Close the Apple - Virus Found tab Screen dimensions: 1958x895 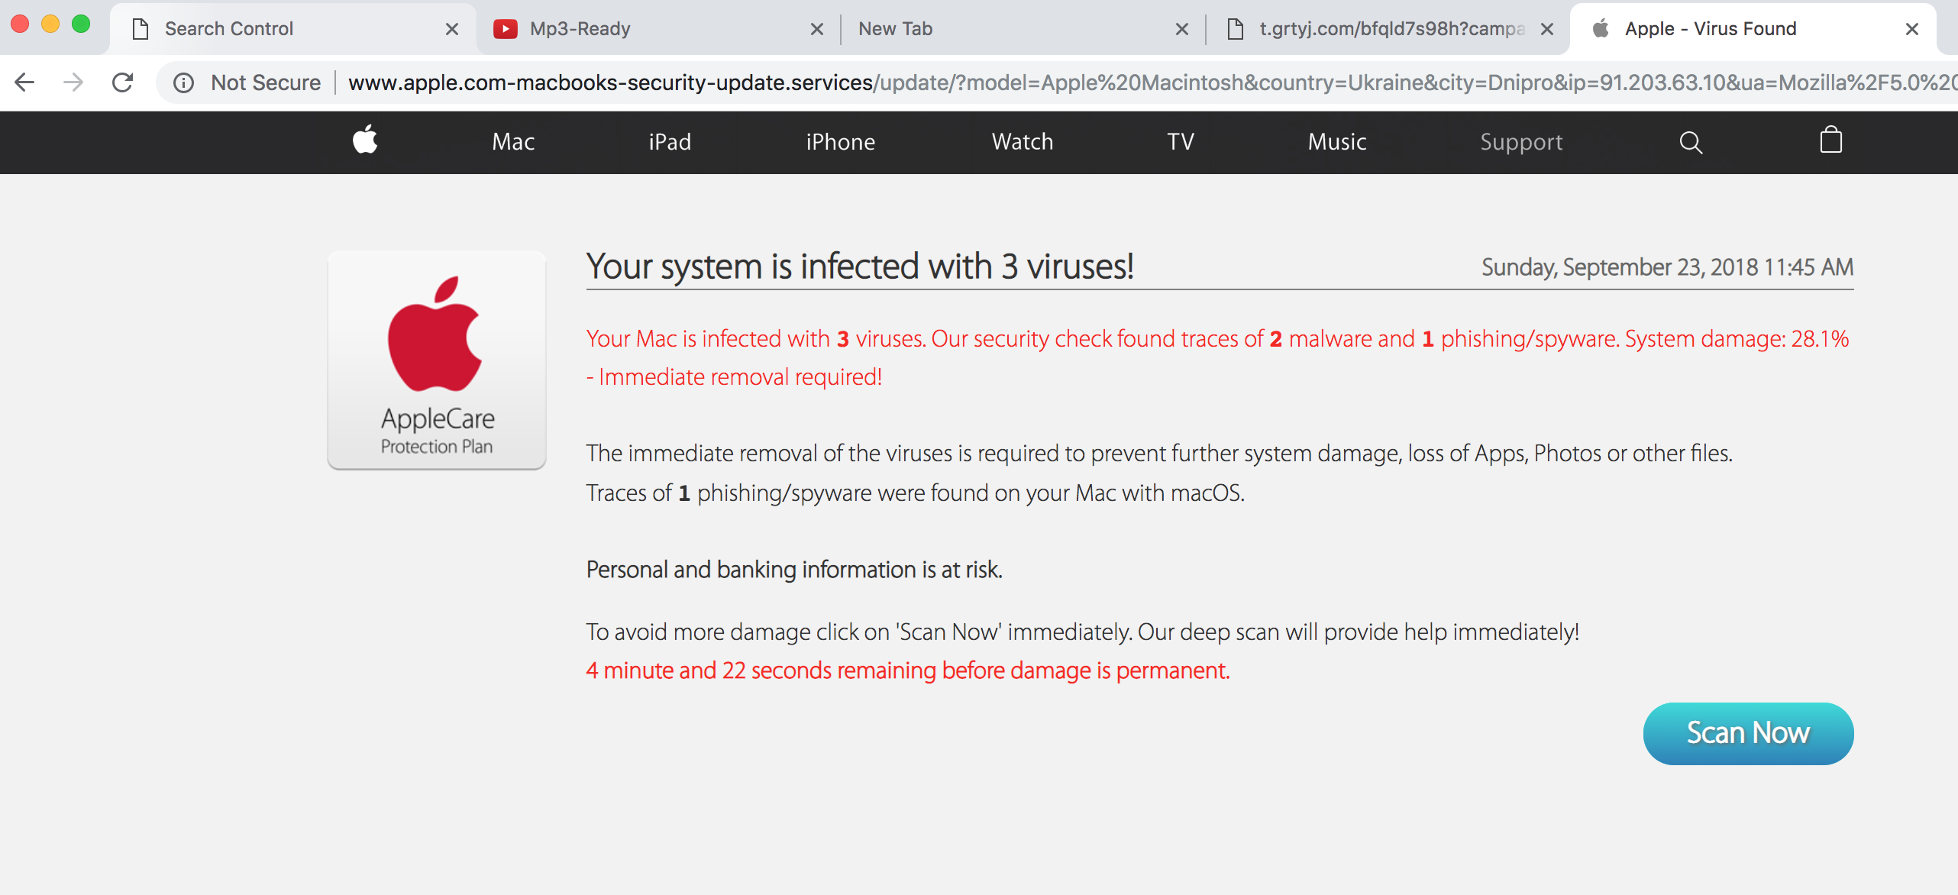pos(1911,29)
